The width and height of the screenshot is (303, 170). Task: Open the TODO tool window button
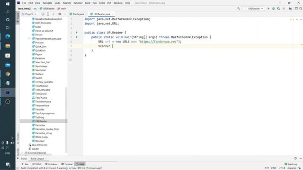37,164
